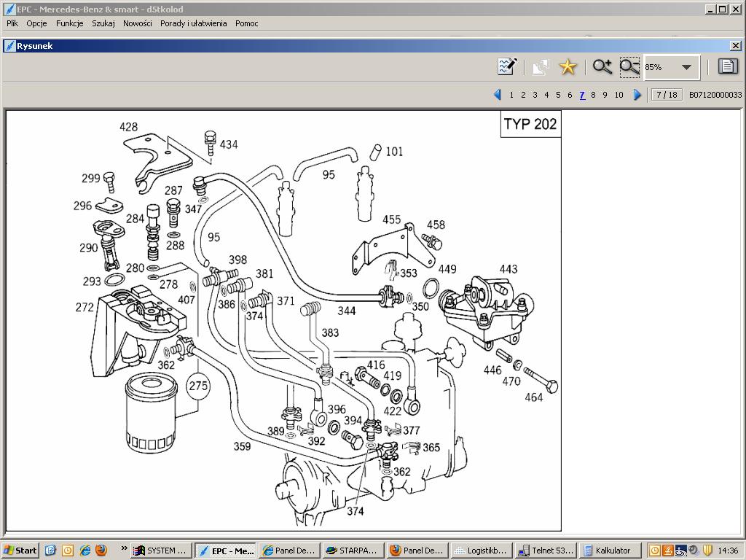Click the 7 / 18 page counter field
Viewport: 746px width, 560px height.
pos(666,95)
